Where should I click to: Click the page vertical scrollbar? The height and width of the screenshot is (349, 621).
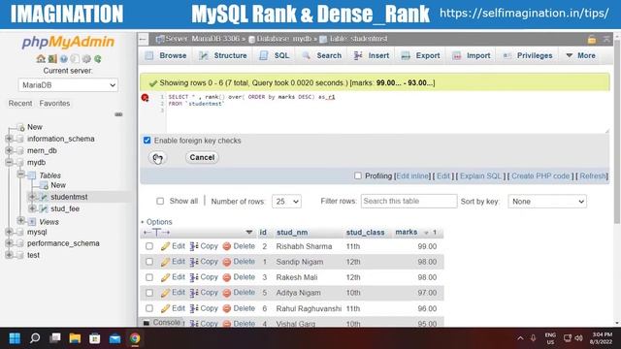[617, 131]
